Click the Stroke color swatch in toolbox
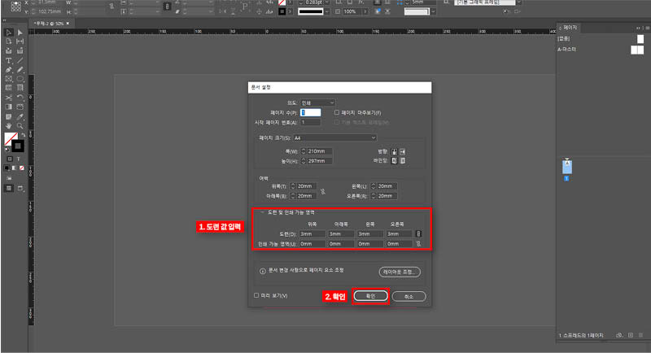The image size is (651, 353). coord(18,146)
